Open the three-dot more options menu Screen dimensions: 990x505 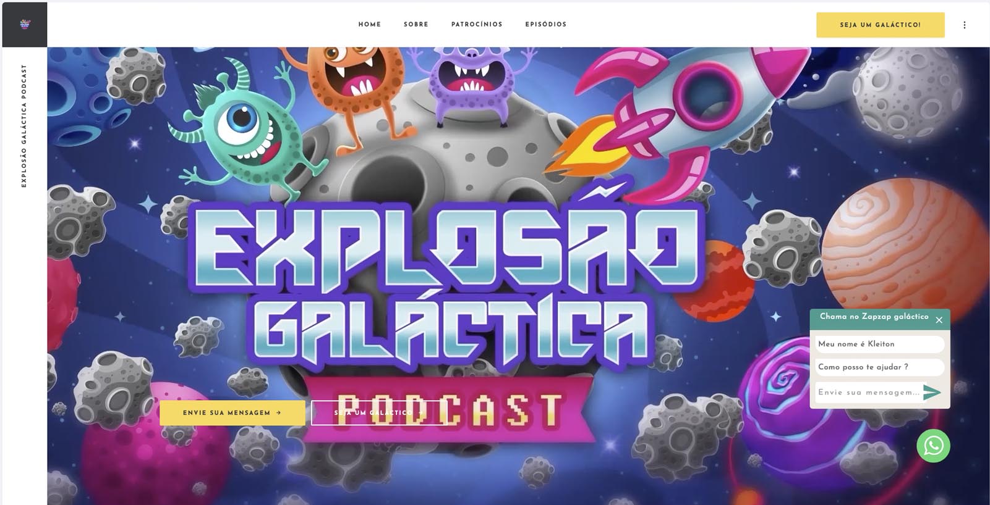964,25
